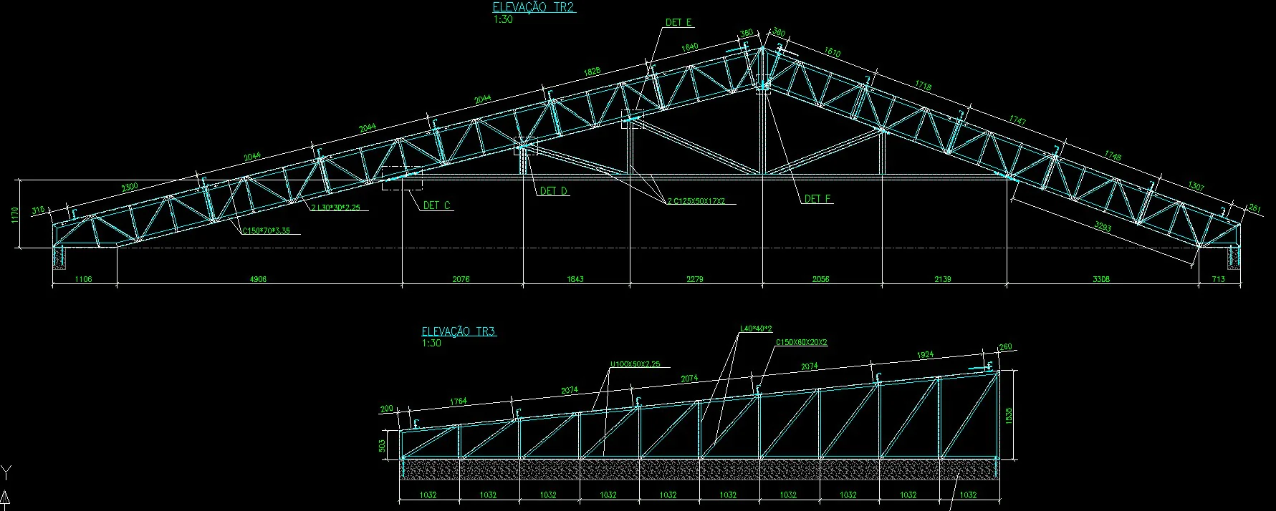Viewport: 1276px width, 511px height.
Task: Select the hatched base under TR3 truss
Action: 699,469
